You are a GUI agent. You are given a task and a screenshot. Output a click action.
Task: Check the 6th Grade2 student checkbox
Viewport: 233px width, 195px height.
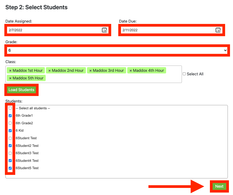click(x=10, y=123)
